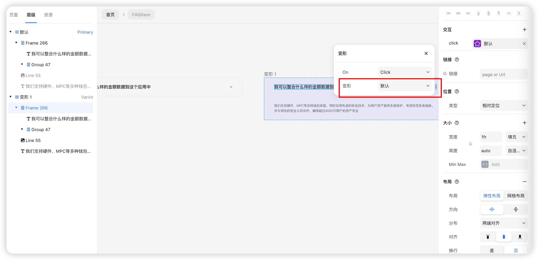Select horizontal direction in 方向 row
The width and height of the screenshot is (538, 260).
492,209
